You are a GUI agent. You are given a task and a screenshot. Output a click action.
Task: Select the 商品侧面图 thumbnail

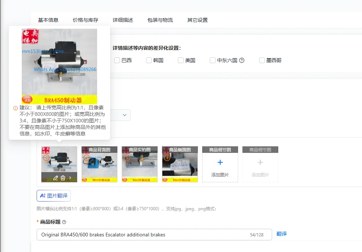point(180,164)
